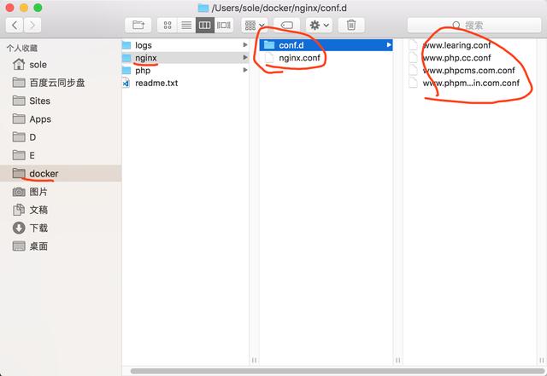Viewport: 547px width, 376px height.
Task: Click the folder icon in window title
Action: pyautogui.click(x=203, y=8)
